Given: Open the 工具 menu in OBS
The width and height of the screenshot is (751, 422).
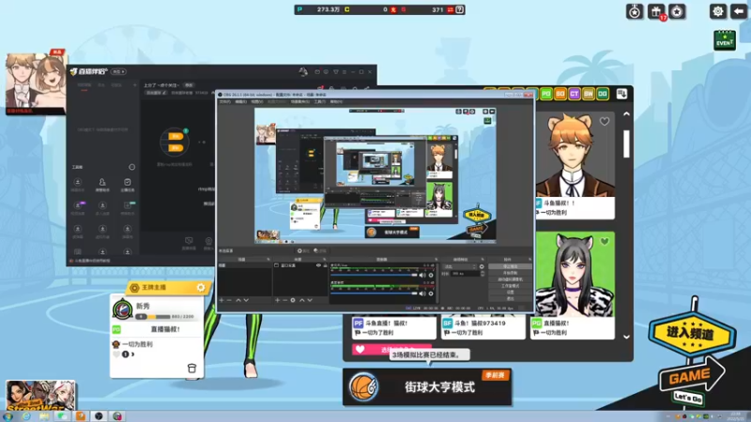Looking at the screenshot, I should coord(319,101).
